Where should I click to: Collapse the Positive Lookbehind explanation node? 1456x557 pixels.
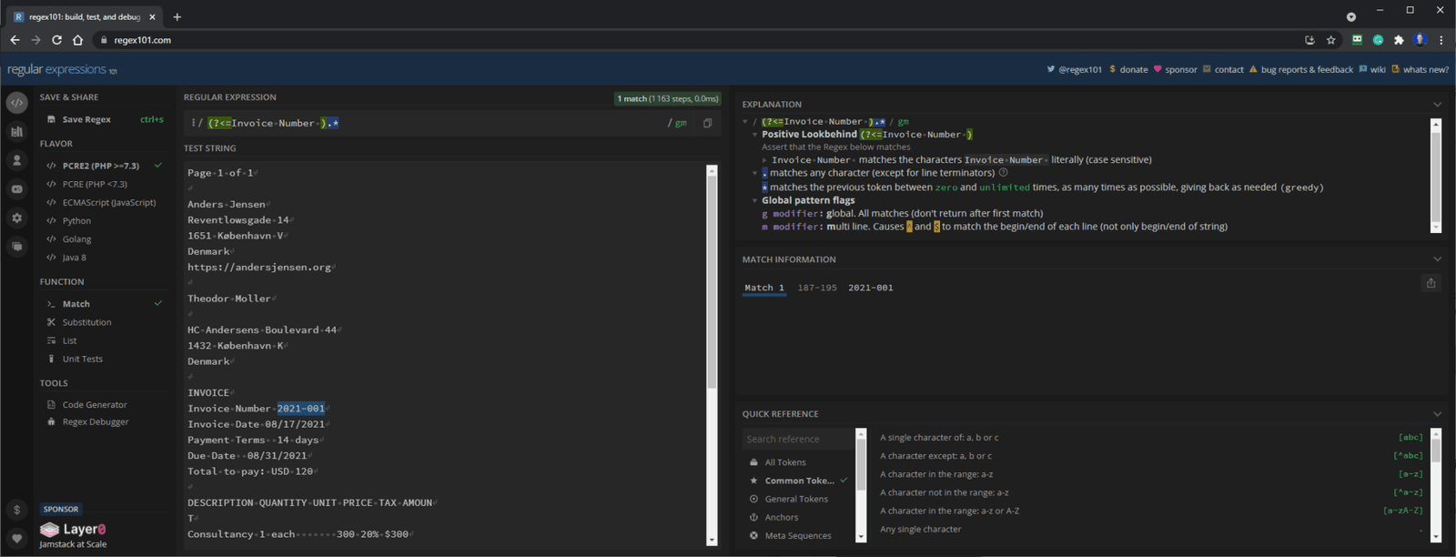click(x=754, y=135)
